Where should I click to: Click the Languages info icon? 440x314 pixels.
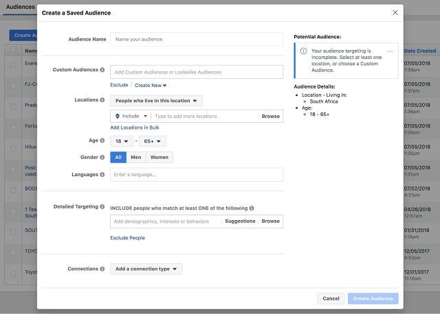pos(103,175)
